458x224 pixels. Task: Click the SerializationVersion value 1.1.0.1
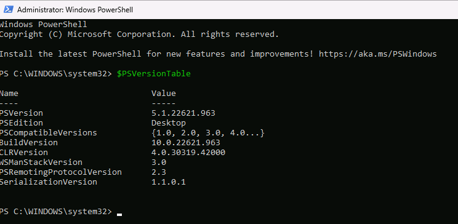[x=169, y=182]
